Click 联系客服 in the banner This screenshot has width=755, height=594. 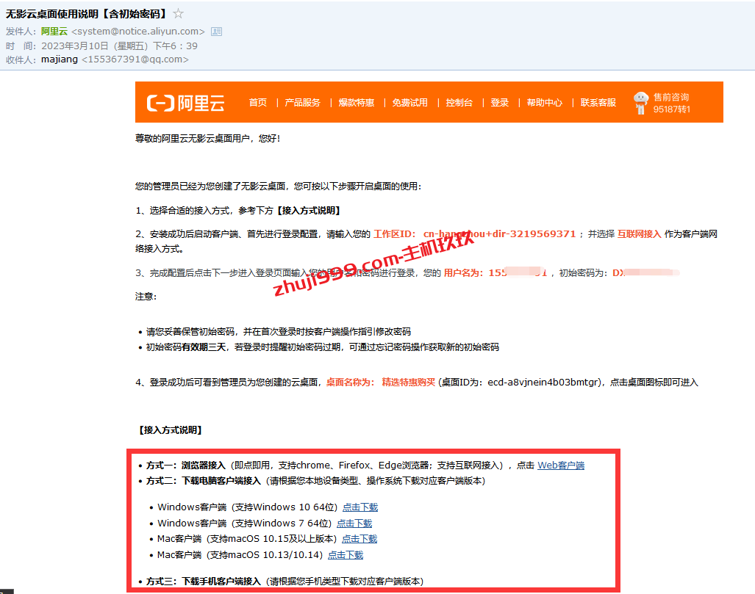598,103
